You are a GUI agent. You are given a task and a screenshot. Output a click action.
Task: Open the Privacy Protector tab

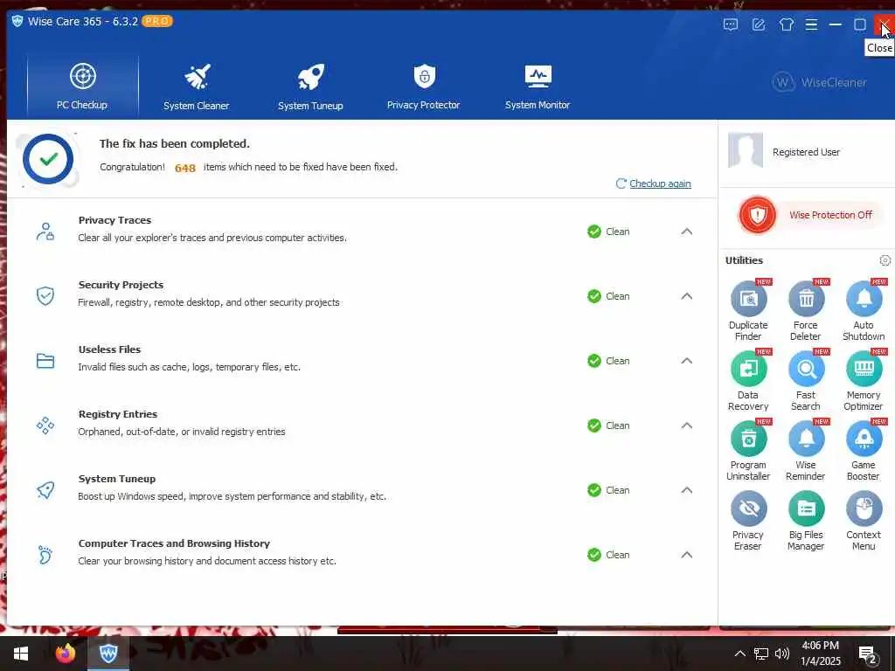(424, 86)
